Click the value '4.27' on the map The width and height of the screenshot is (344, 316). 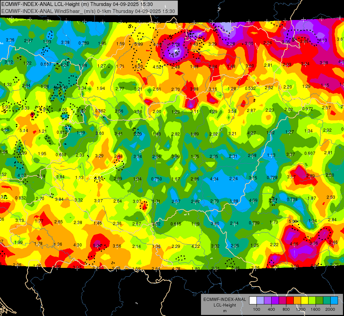[x=252, y=133]
